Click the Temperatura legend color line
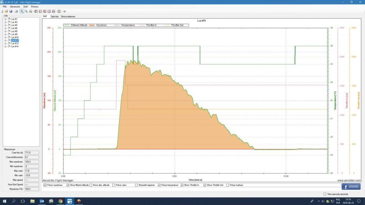Screen dimensions: 365x205 click(116, 25)
